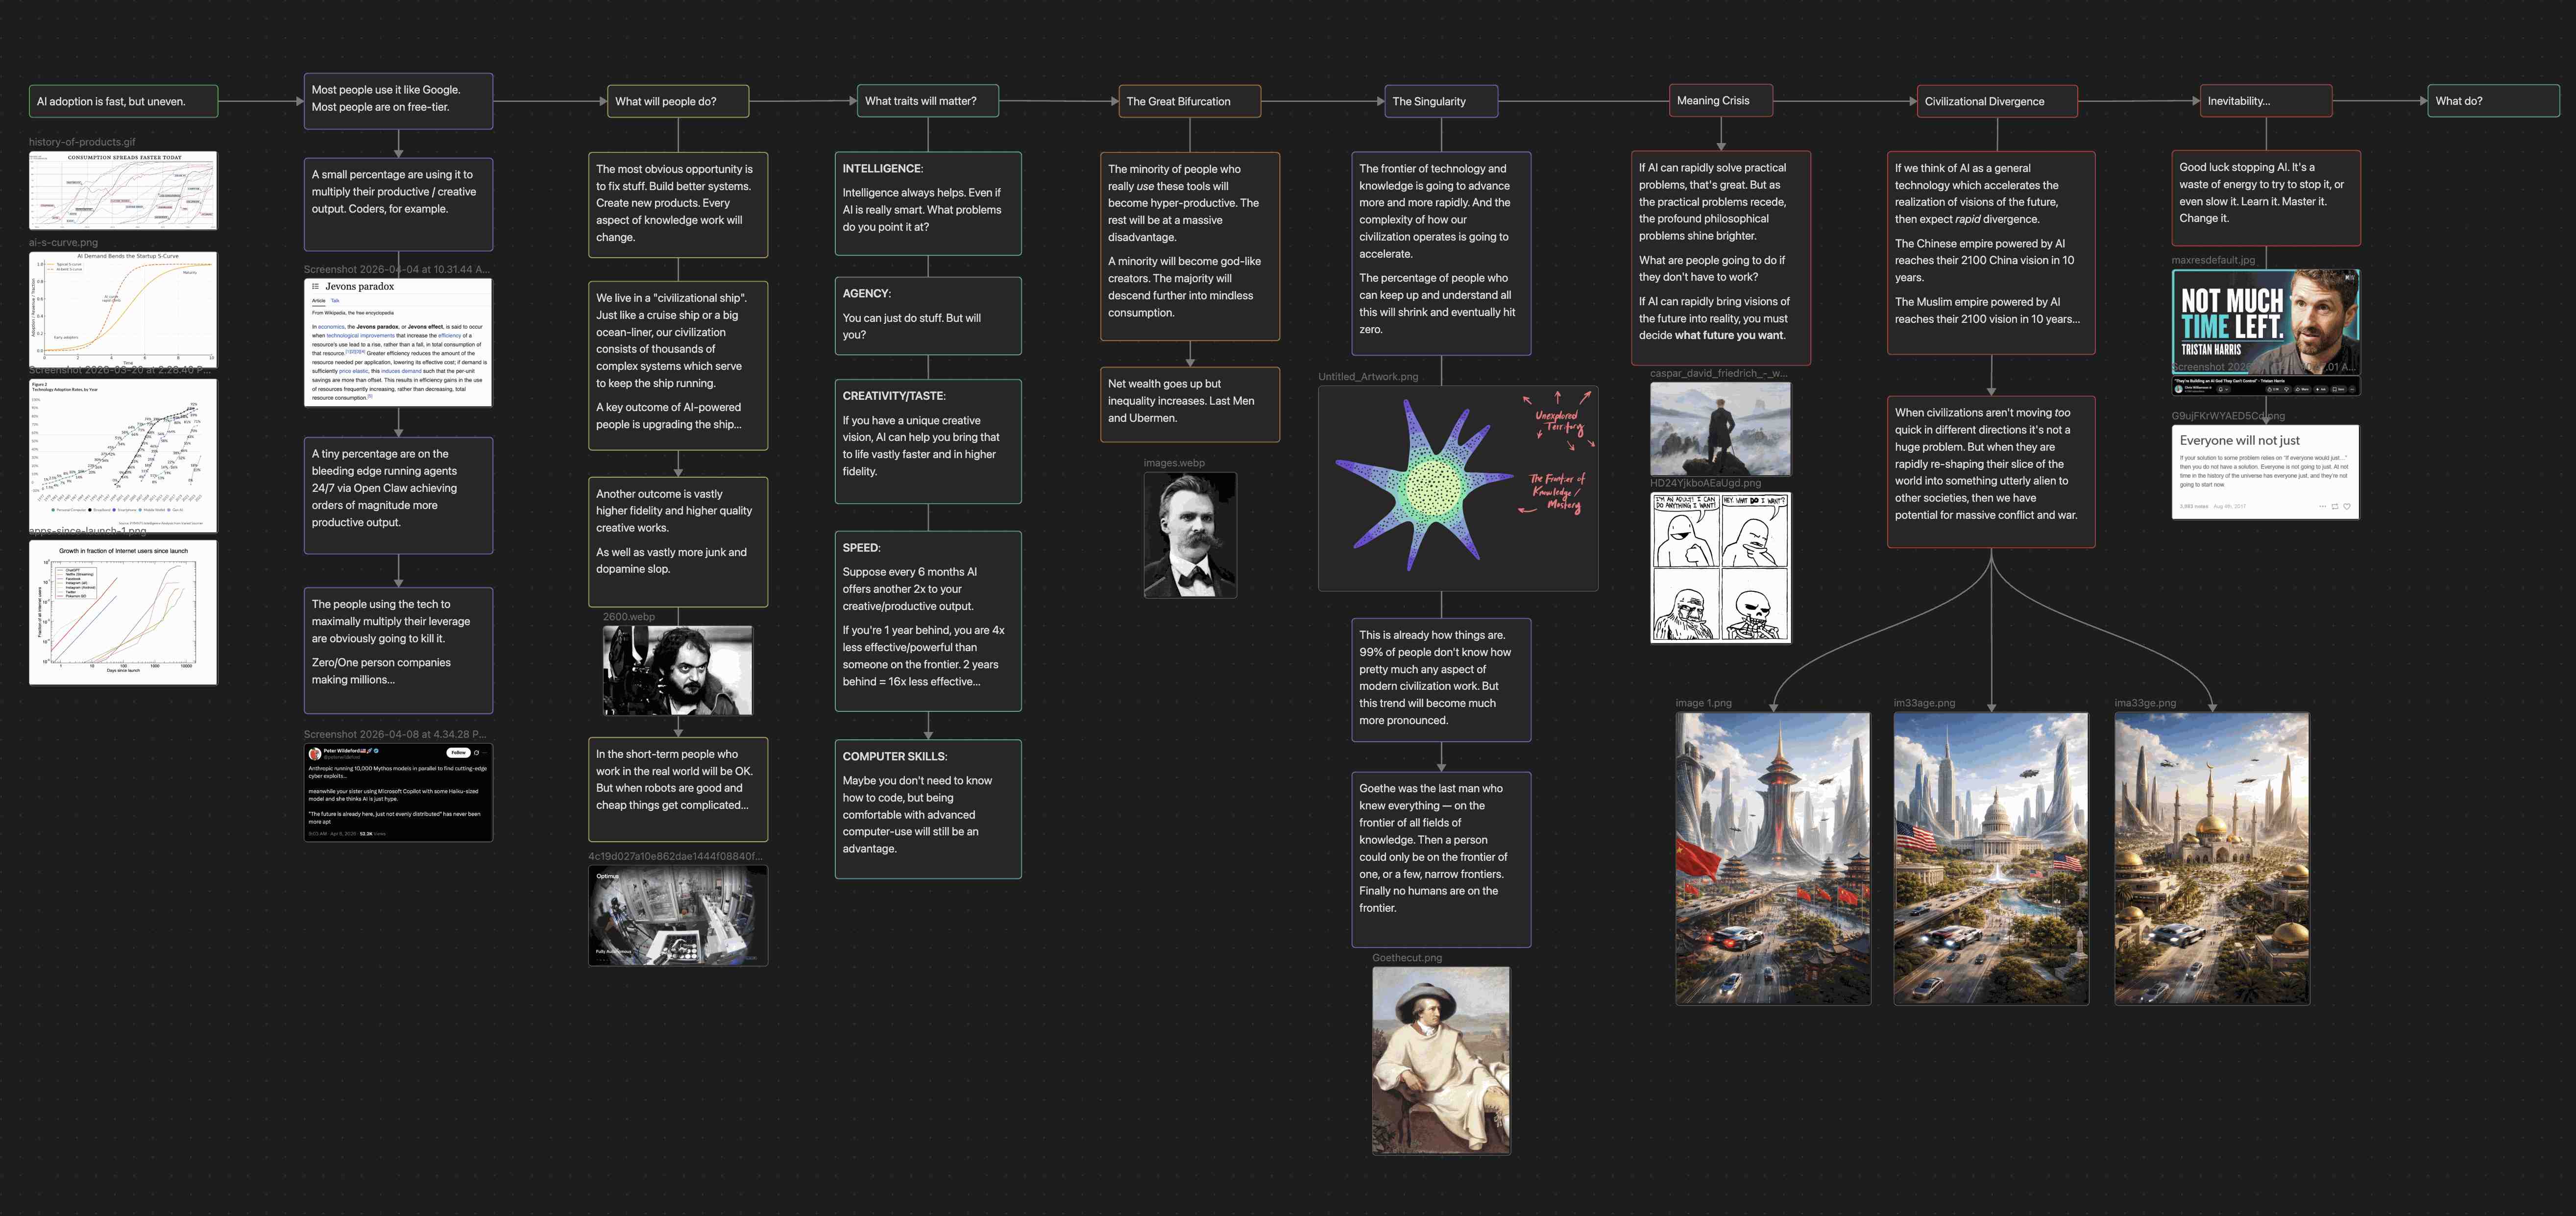Select the 'What do?' heading card
The height and width of the screenshot is (1216, 2576).
tap(2494, 101)
